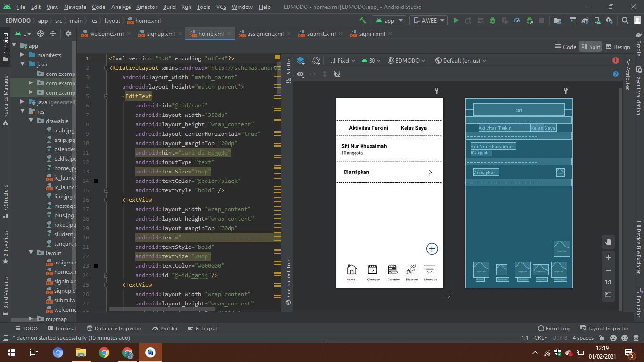
Task: Click the #000000 color swatch on line 23
Action: [96, 266]
